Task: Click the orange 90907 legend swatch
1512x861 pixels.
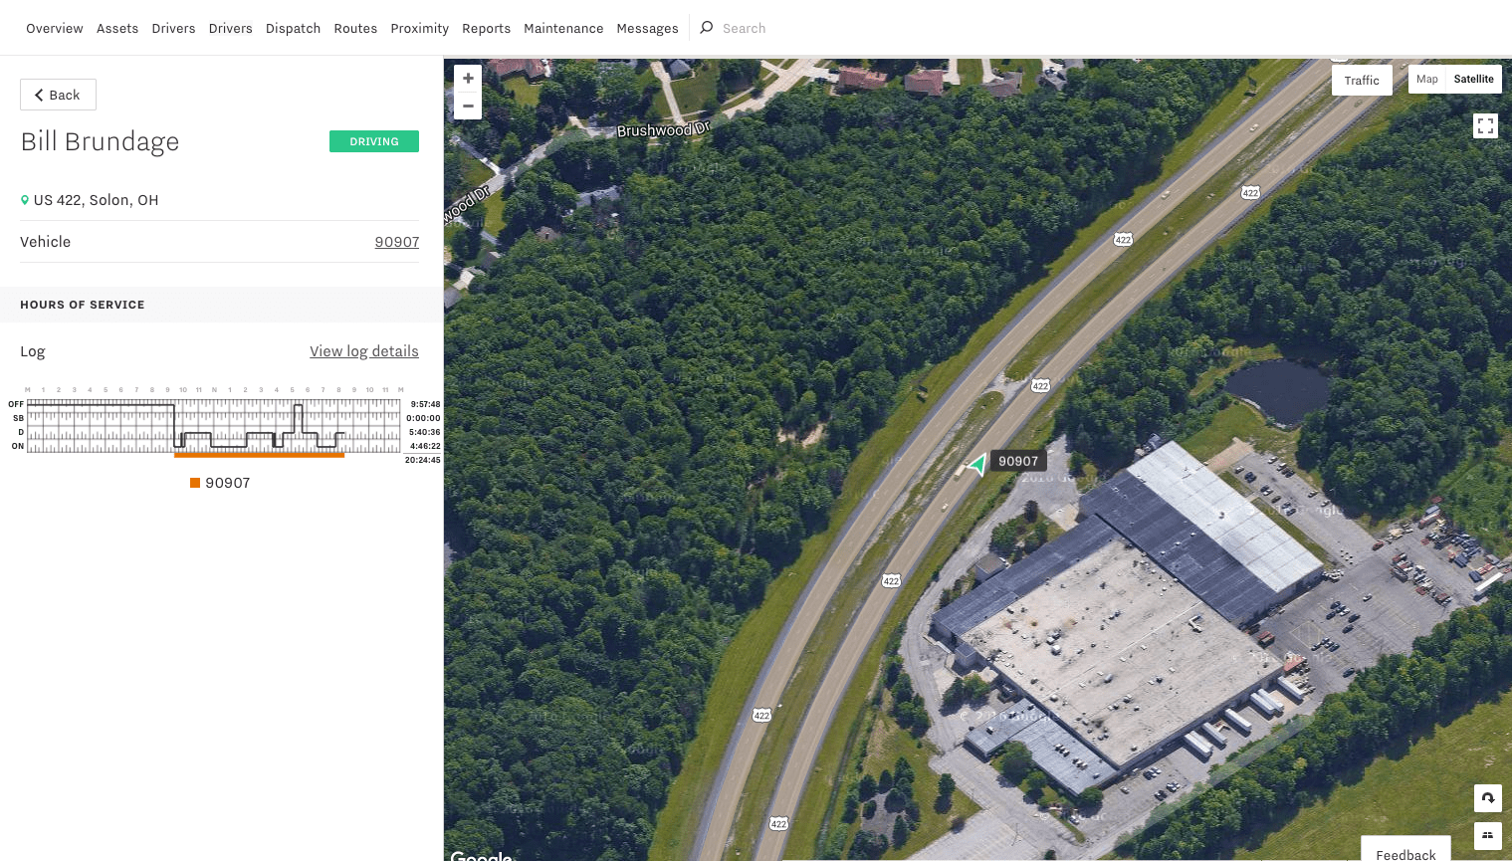Action: (x=195, y=483)
